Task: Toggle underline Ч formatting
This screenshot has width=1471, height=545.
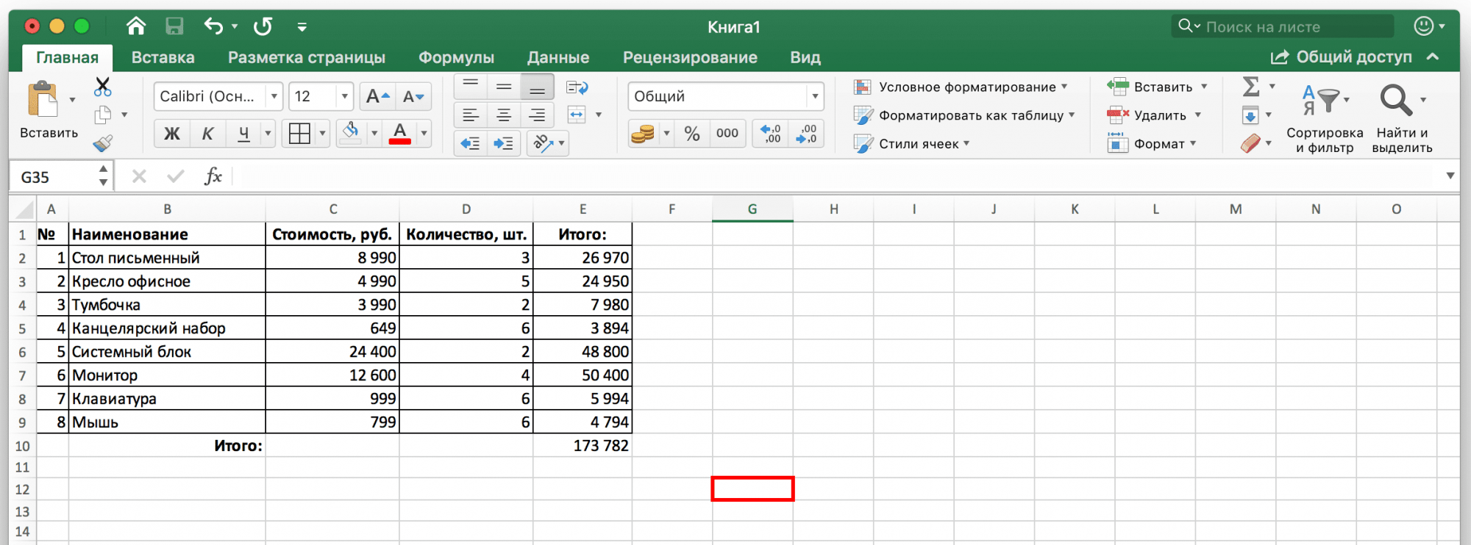Action: click(x=243, y=134)
